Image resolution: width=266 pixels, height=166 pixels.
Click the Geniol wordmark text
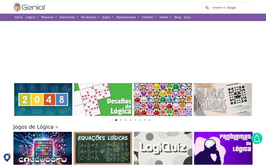[33, 7]
